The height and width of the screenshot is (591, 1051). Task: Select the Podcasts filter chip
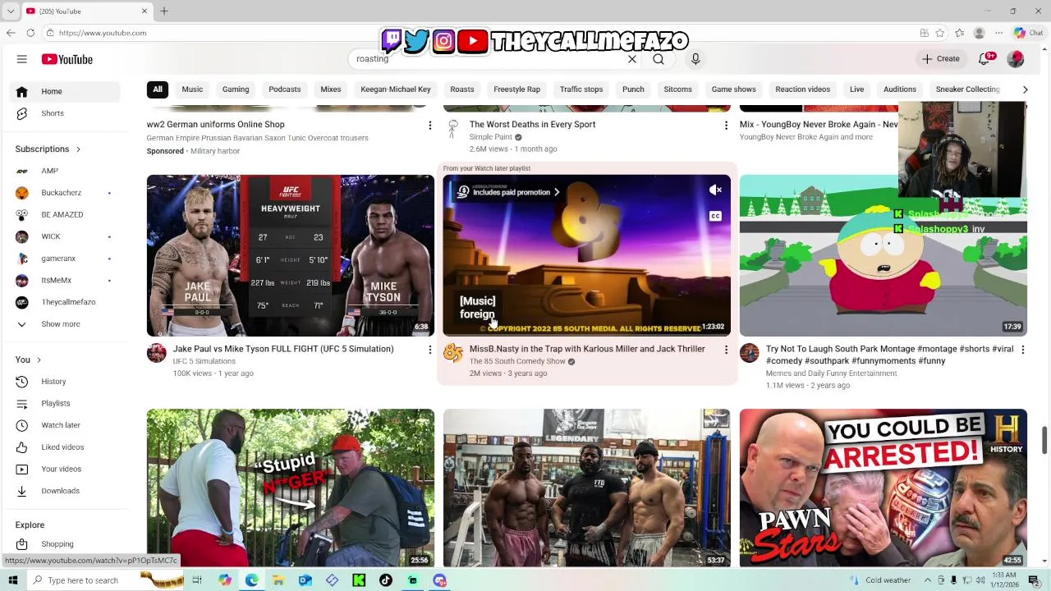pos(285,89)
